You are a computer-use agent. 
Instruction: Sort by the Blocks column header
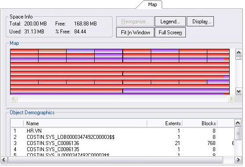click(x=200, y=123)
